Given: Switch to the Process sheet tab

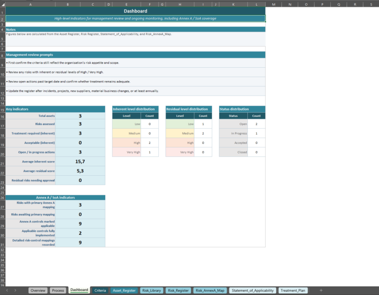Looking at the screenshot, I should tap(58, 290).
